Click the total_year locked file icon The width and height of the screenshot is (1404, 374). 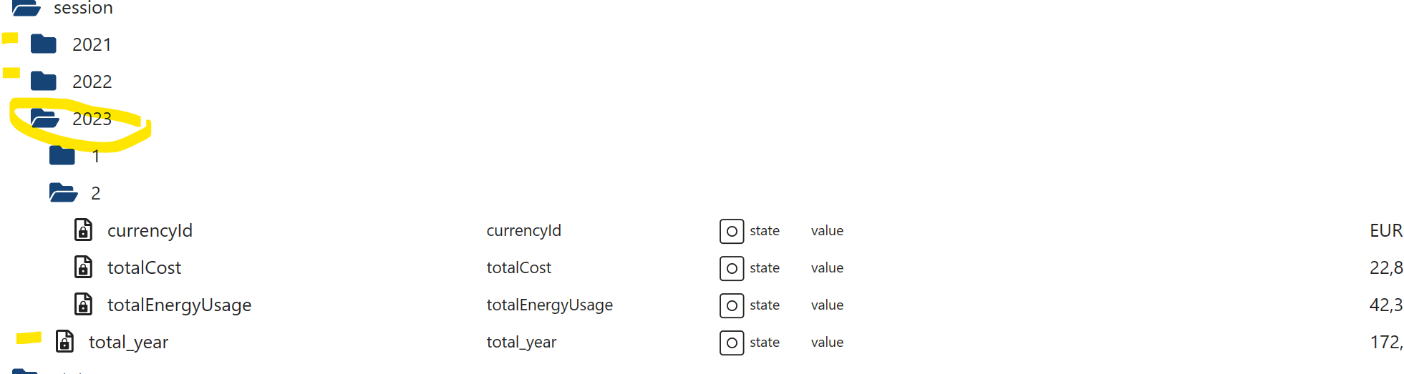[x=65, y=342]
